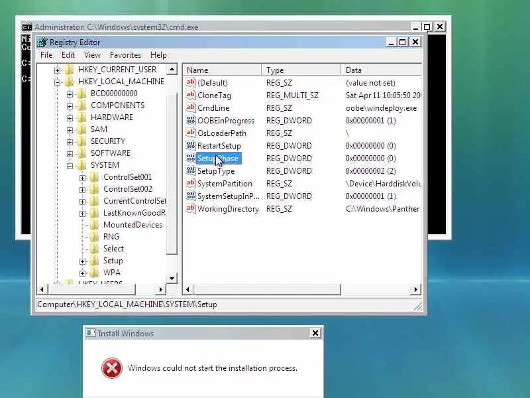Image resolution: width=530 pixels, height=398 pixels.
Task: Select the CmdLine value name
Action: point(213,108)
